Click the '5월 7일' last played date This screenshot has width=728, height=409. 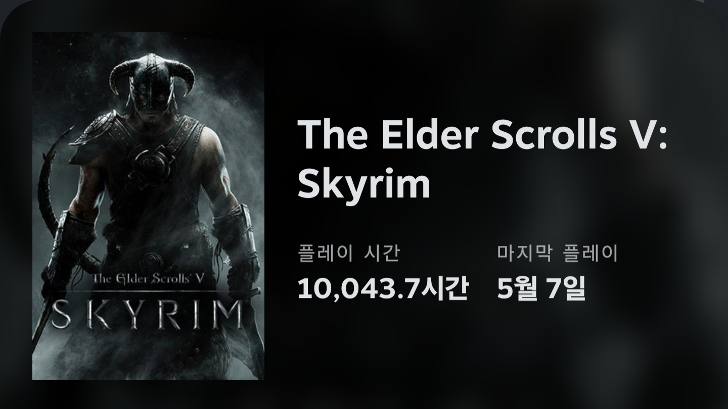coord(541,288)
